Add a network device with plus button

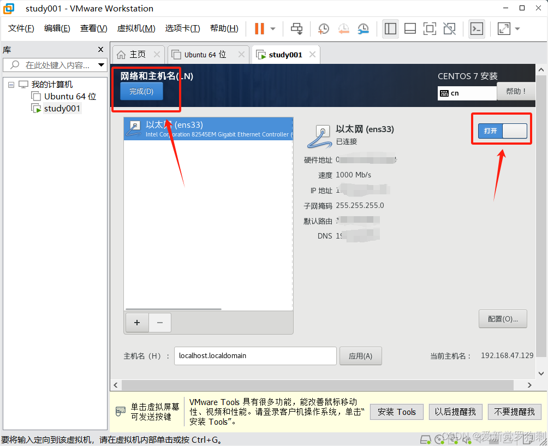[x=137, y=322]
